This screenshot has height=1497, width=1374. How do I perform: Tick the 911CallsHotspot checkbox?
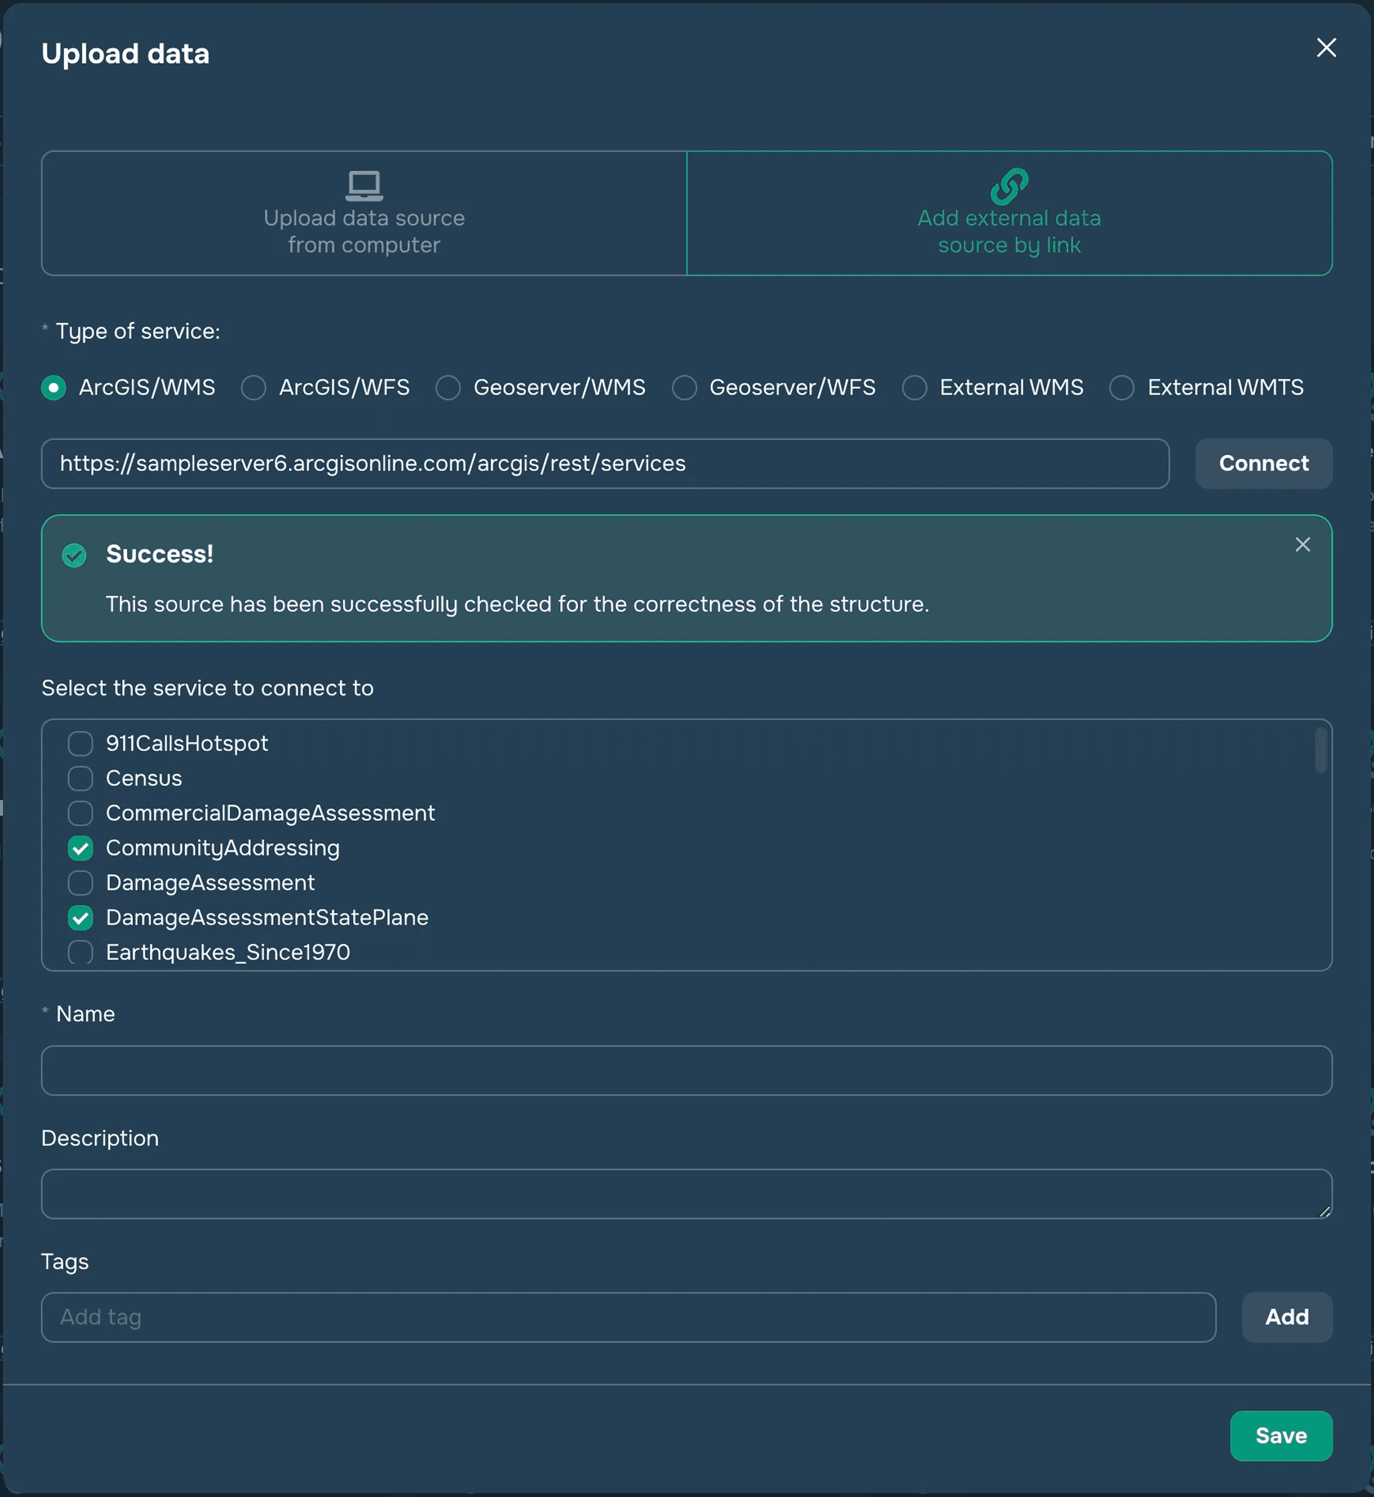point(81,743)
